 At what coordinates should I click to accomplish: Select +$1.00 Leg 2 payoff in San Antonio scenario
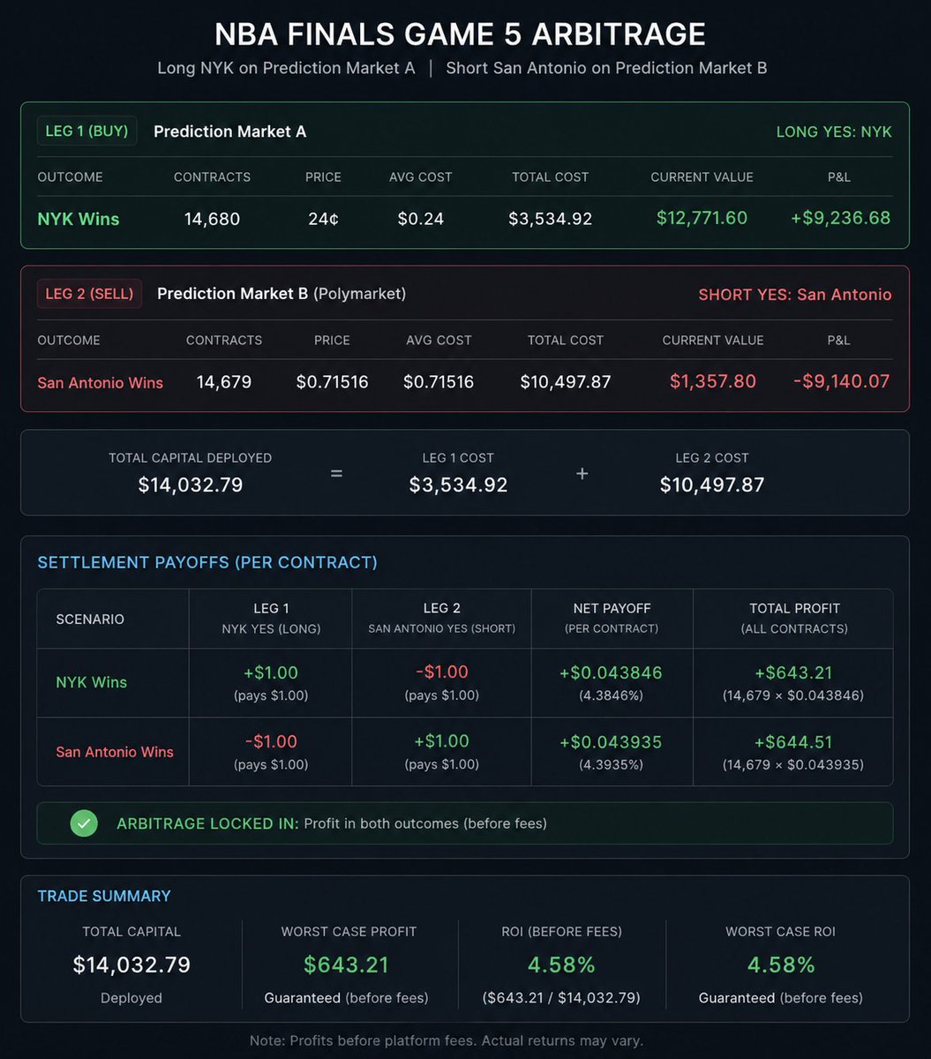point(442,741)
